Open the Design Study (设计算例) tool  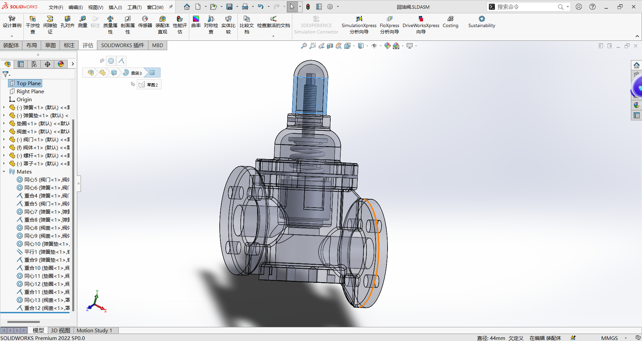click(x=12, y=22)
